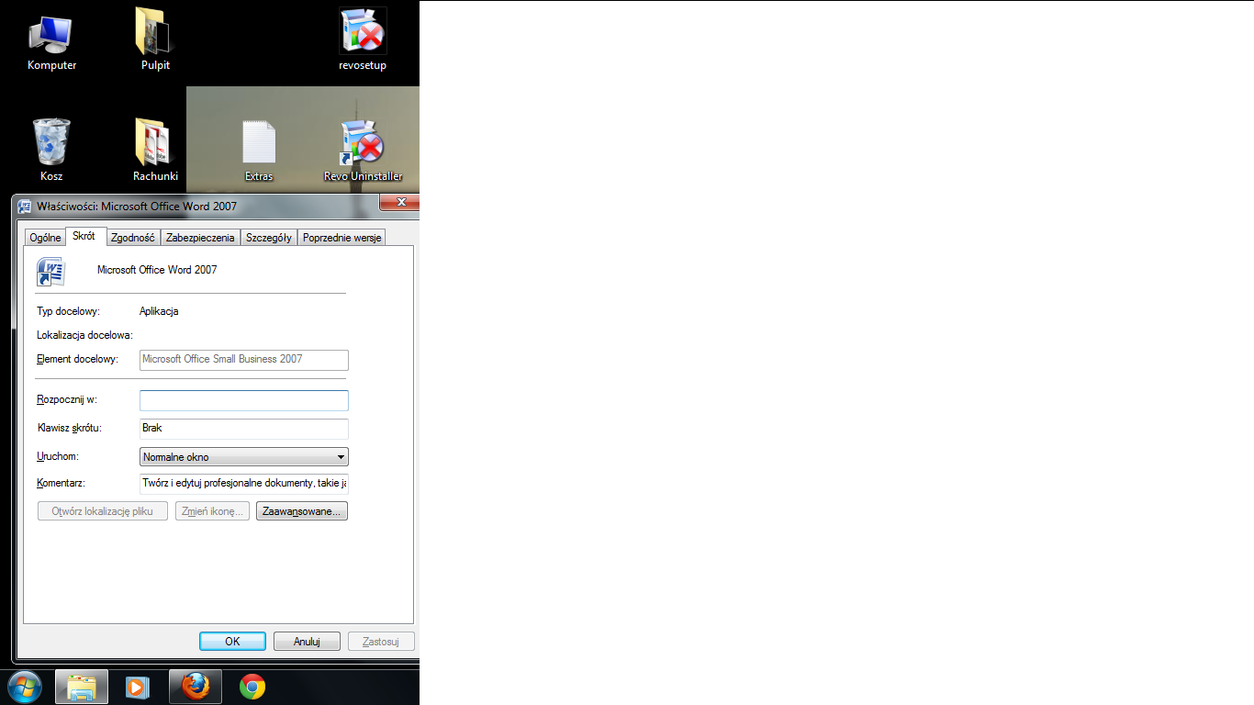Click the Zmień ikonę button
1254x705 pixels.
(212, 511)
